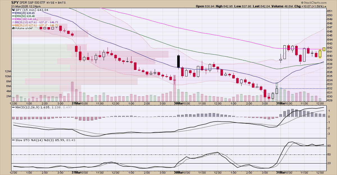Click the candlestick icon beside SPY (15 min)
This screenshot has height=175, width=337.
(13, 10)
